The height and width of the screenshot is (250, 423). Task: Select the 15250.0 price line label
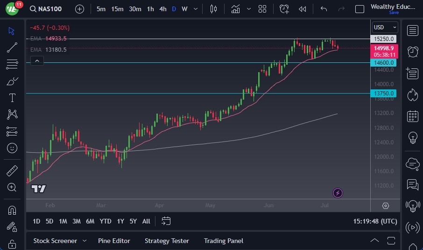(x=383, y=39)
